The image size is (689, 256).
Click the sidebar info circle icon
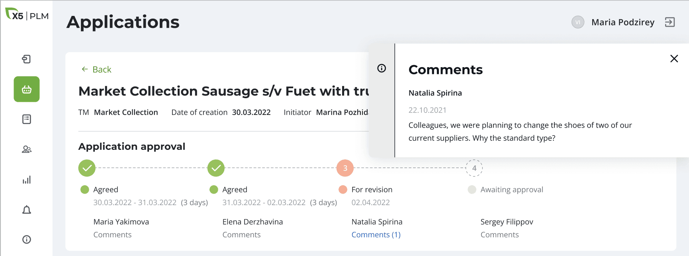[x=27, y=239]
